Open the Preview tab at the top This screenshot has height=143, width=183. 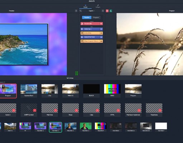tap(85, 6)
